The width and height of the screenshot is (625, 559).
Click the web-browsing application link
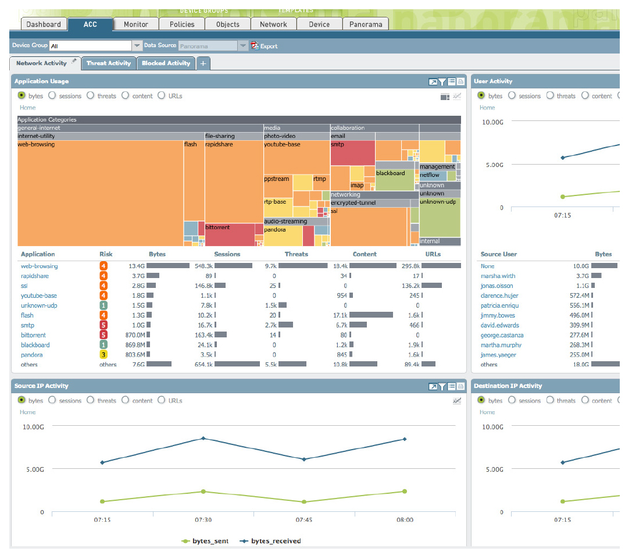point(39,266)
